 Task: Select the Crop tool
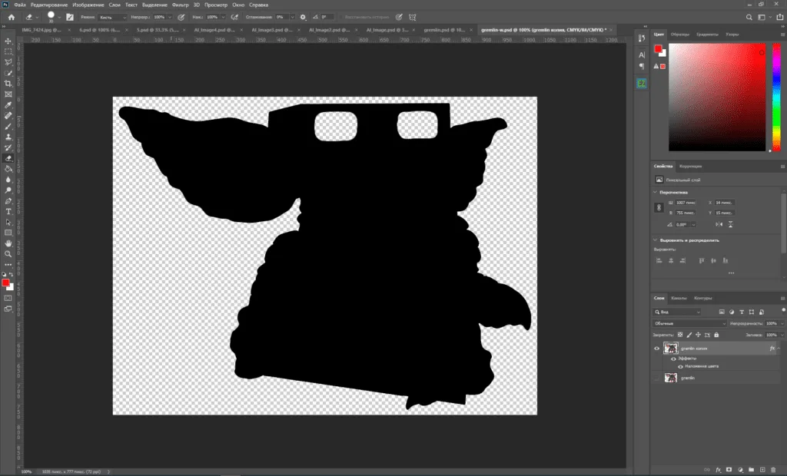[8, 83]
